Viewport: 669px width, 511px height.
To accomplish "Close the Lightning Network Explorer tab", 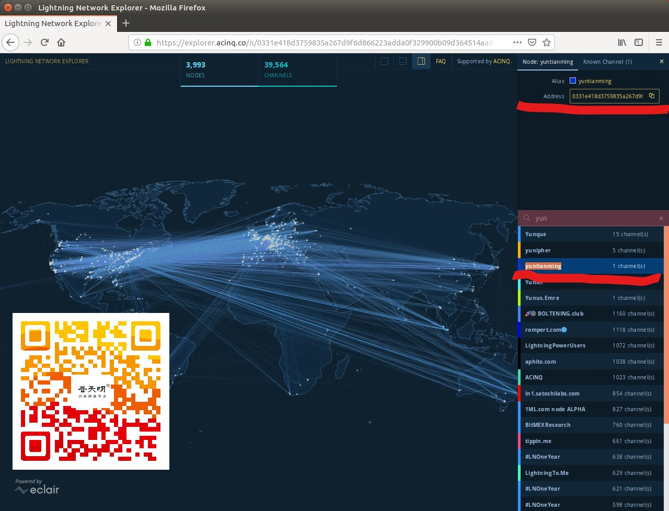I will [108, 24].
